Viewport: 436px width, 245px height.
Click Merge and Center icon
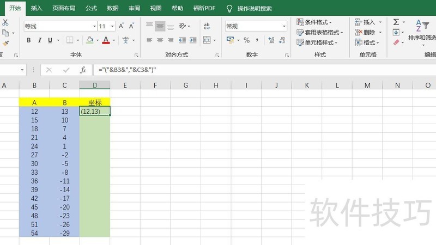point(207,40)
